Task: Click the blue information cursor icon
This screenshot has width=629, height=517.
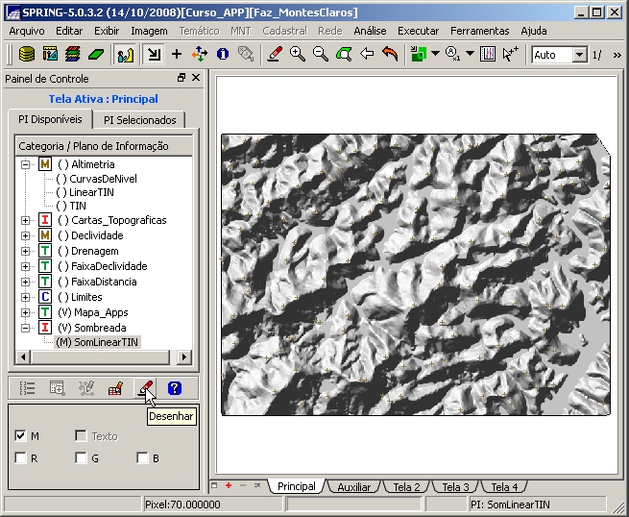Action: coord(223,55)
